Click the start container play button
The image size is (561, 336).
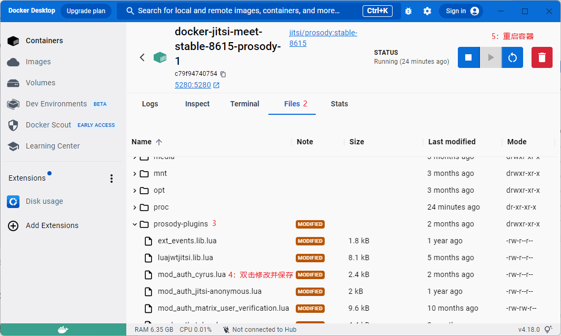[490, 57]
